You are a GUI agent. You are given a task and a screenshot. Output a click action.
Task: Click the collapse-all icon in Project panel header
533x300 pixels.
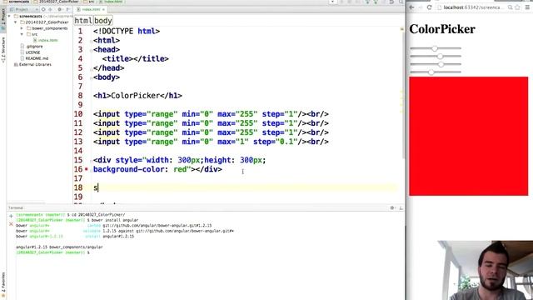(x=50, y=9)
